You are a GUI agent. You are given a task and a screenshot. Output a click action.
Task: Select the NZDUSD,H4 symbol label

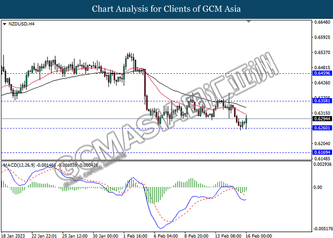[21, 24]
